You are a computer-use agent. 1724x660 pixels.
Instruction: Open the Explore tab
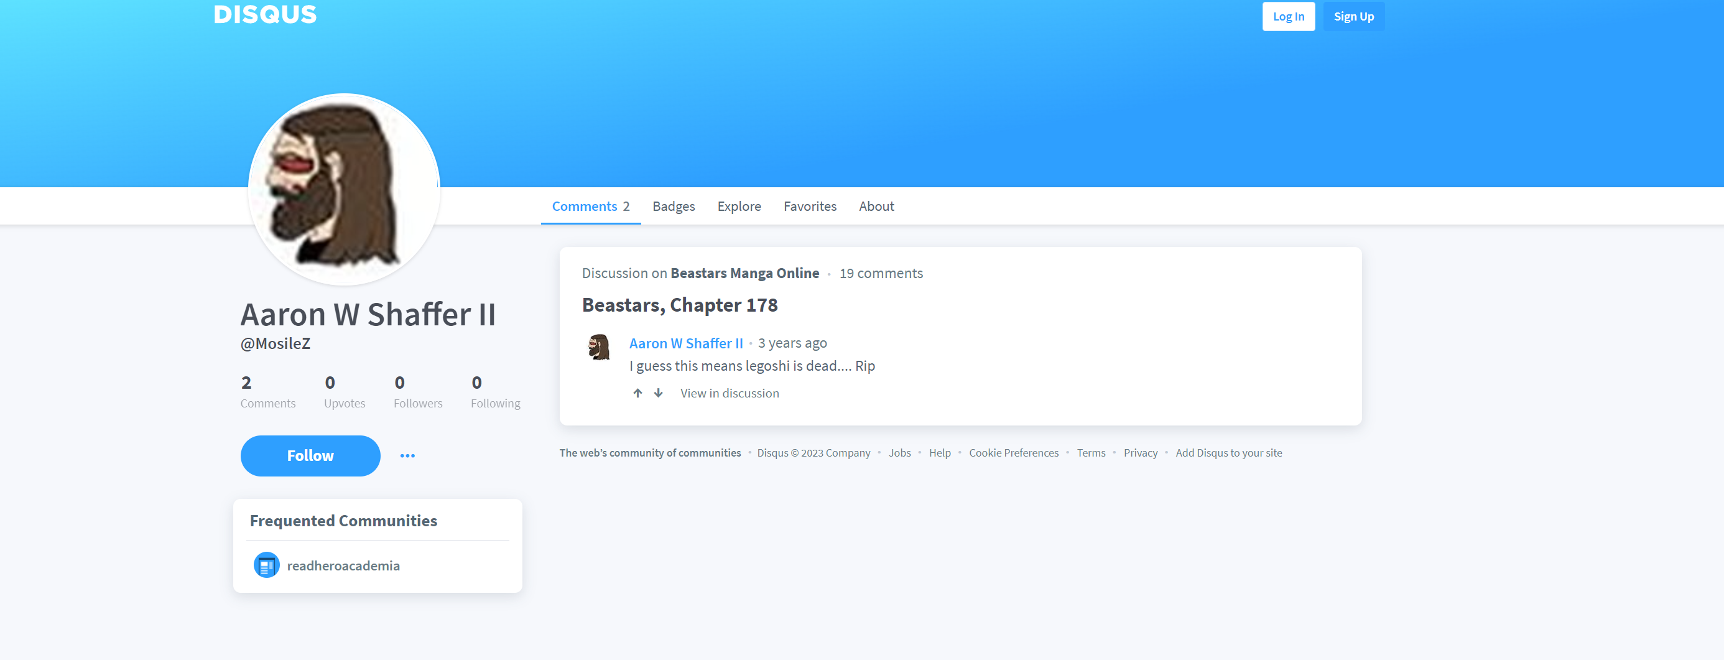click(x=739, y=206)
